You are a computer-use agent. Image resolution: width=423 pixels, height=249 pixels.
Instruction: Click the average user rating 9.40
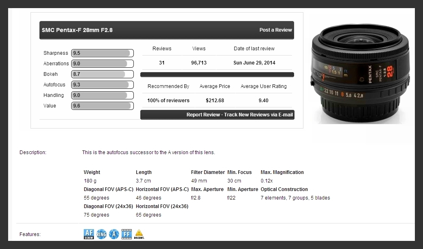[263, 101]
